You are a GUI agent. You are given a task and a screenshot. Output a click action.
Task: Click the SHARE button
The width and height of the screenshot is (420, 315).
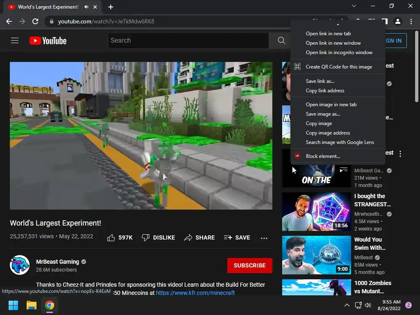click(200, 237)
